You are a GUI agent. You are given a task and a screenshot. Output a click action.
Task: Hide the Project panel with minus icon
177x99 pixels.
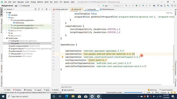pos(50,9)
